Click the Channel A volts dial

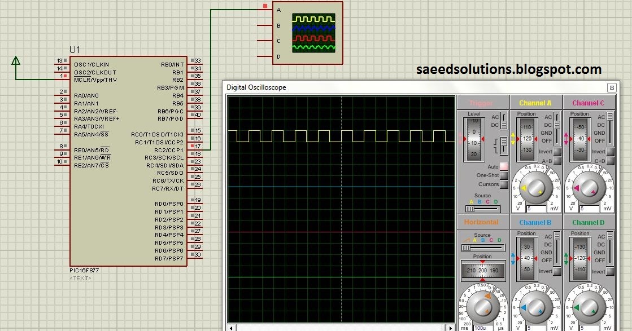point(535,187)
